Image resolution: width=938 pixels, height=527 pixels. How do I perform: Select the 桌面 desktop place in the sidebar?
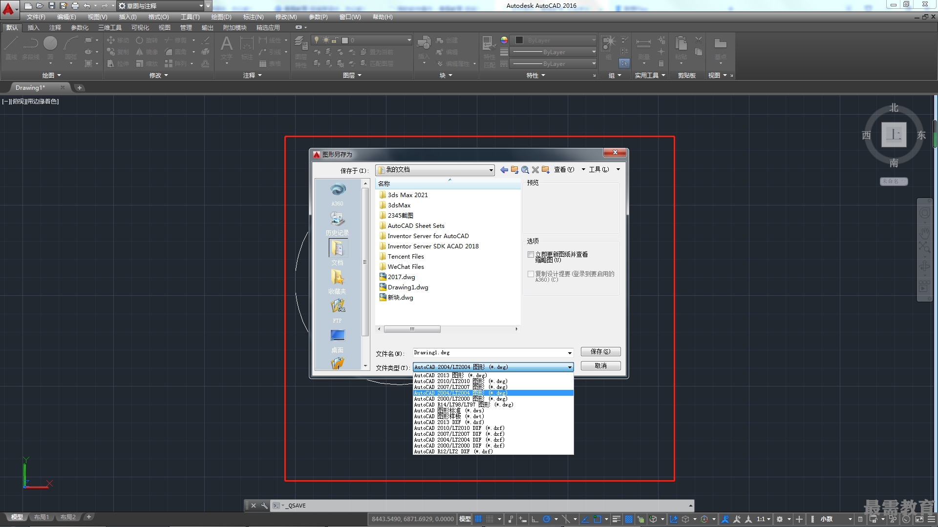click(x=338, y=341)
